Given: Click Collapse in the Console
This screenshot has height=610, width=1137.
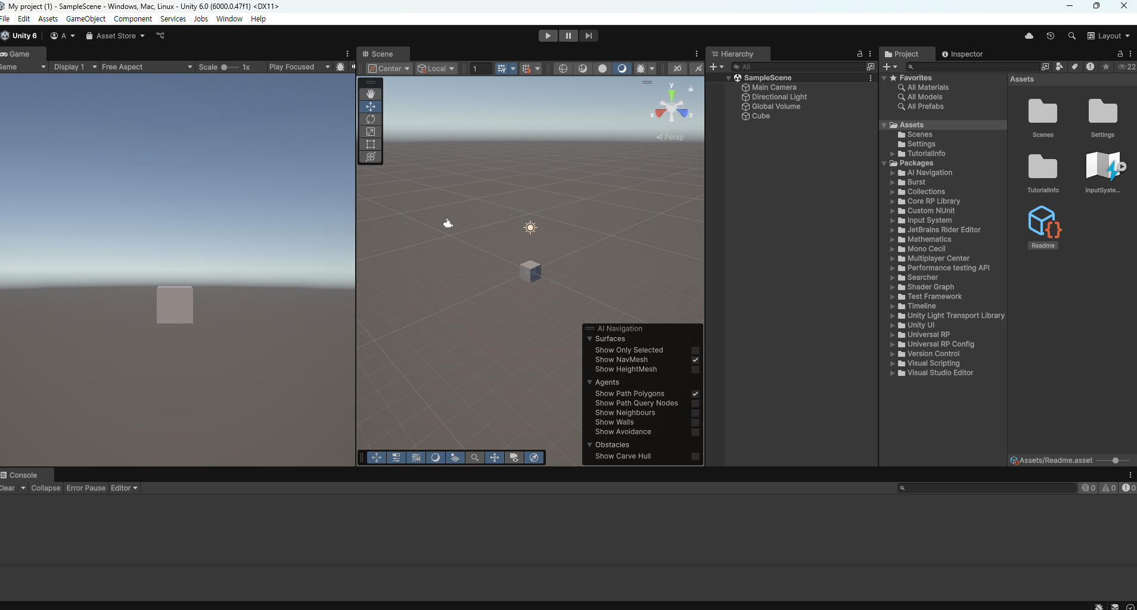Looking at the screenshot, I should 46,488.
